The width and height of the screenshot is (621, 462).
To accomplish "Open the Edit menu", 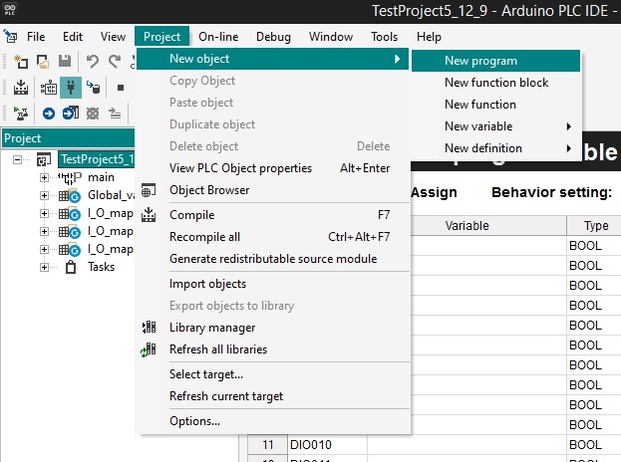I will tap(73, 37).
